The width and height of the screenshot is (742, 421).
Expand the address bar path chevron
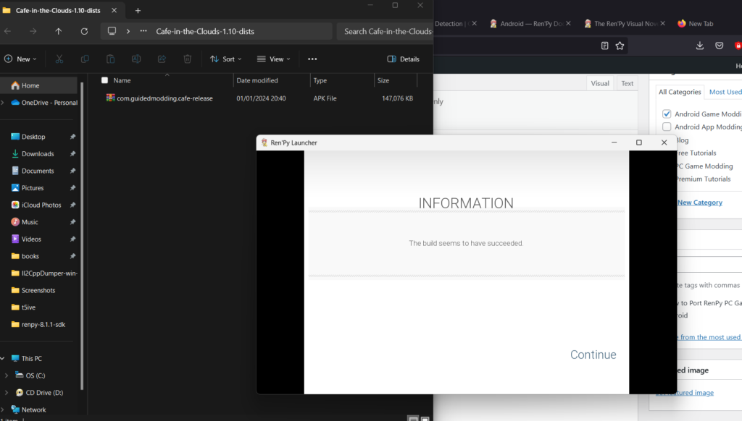point(128,31)
